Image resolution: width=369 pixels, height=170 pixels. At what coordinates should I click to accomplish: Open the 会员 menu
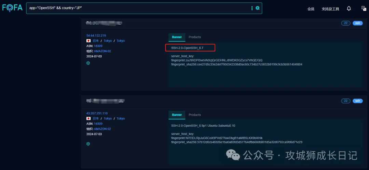tap(311, 9)
